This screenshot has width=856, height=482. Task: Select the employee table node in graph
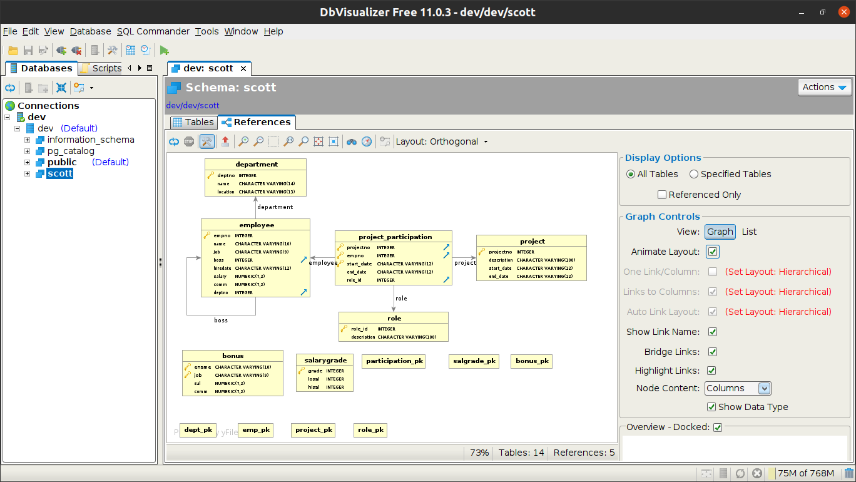tap(255, 258)
